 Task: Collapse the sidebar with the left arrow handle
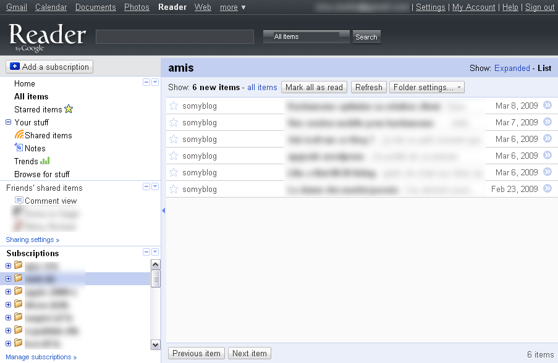[x=163, y=211]
